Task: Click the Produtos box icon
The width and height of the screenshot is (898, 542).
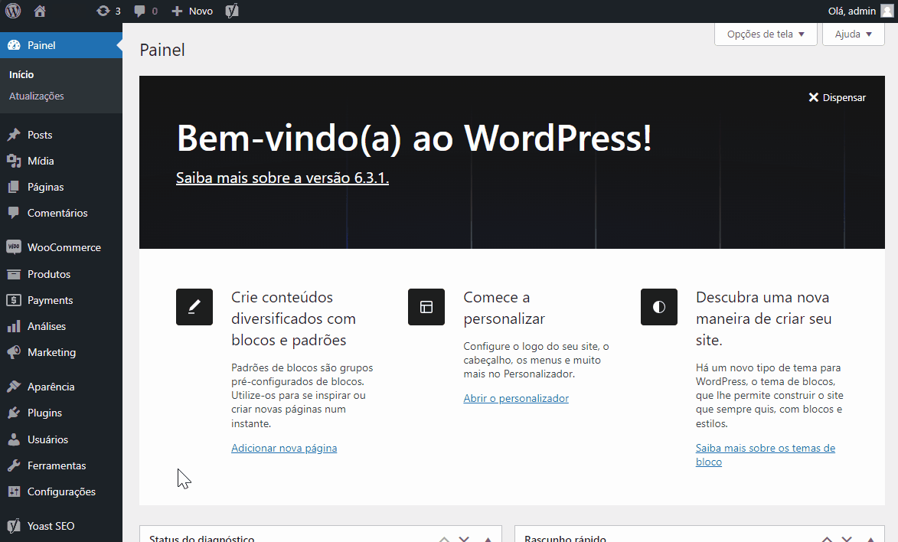Action: [14, 274]
